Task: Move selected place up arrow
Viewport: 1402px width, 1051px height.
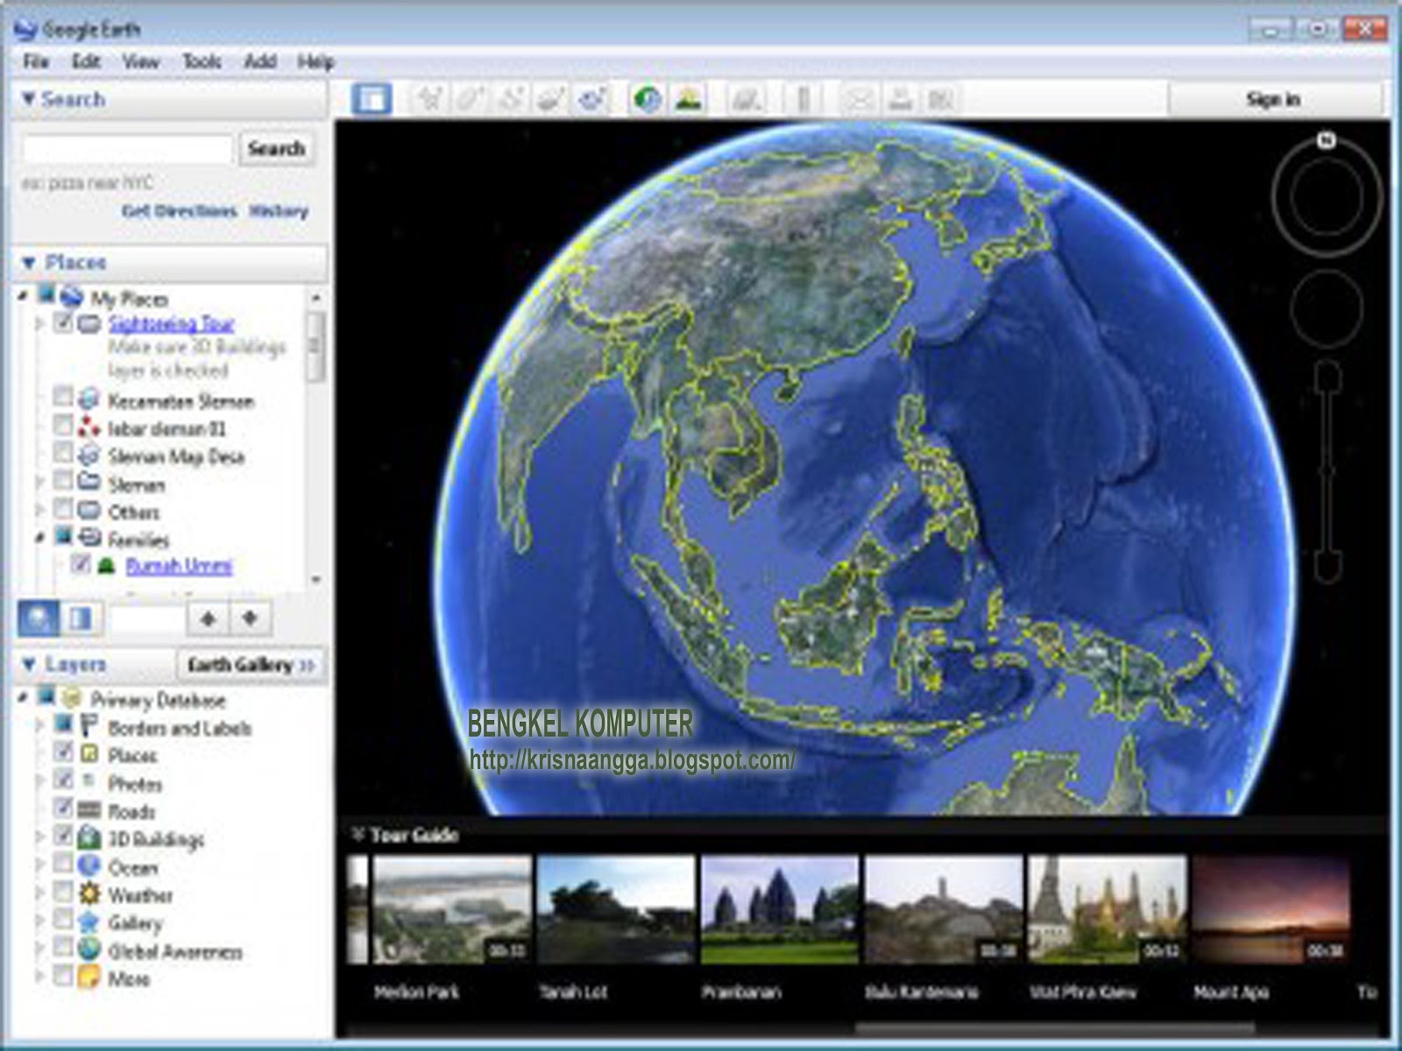Action: pyautogui.click(x=208, y=618)
